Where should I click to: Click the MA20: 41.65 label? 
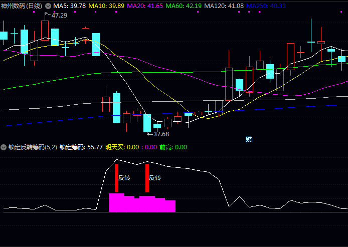[145, 6]
